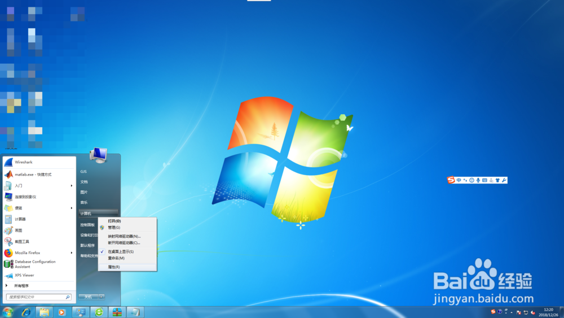Expand the Mozilla Firefox jump list arrow

pos(71,253)
